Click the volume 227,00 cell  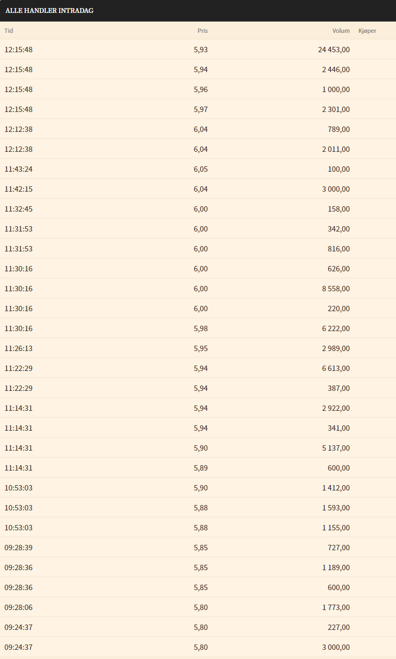coord(338,627)
